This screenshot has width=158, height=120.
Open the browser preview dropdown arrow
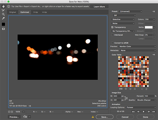click(x=30, y=117)
